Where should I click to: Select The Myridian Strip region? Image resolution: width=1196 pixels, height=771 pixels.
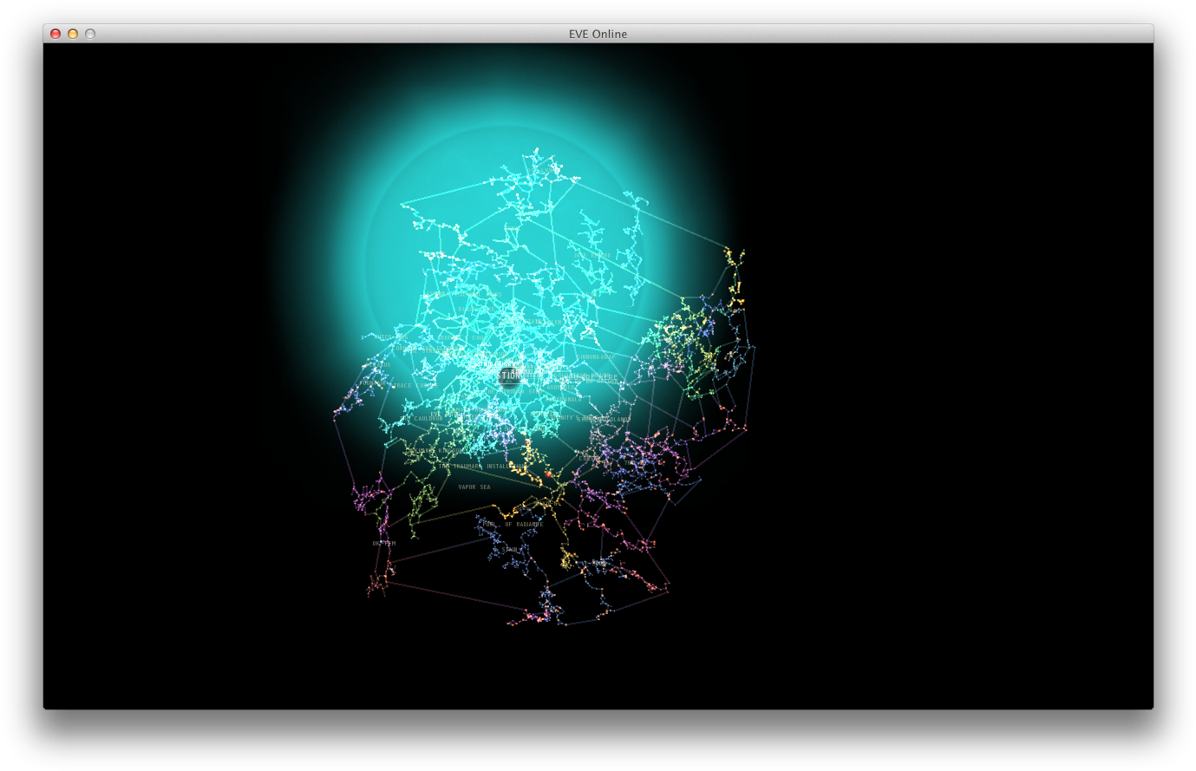coord(513,390)
